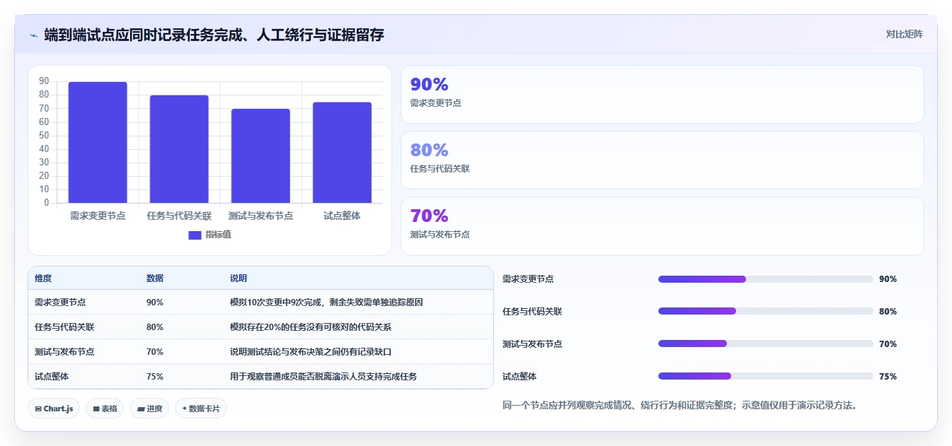Click the 90% value in the table
This screenshot has height=446, width=952.
(155, 303)
